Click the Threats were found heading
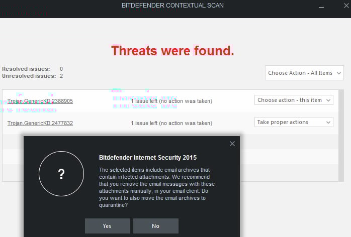 point(172,51)
